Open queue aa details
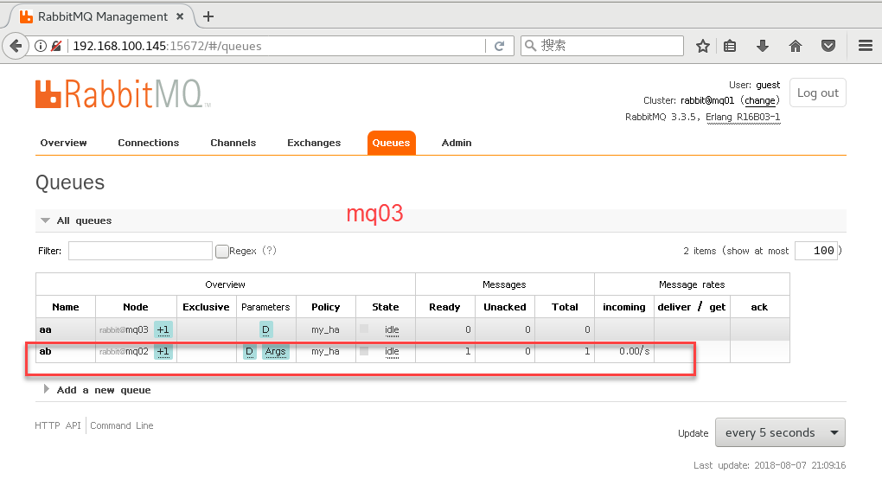The width and height of the screenshot is (882, 492). (x=46, y=330)
